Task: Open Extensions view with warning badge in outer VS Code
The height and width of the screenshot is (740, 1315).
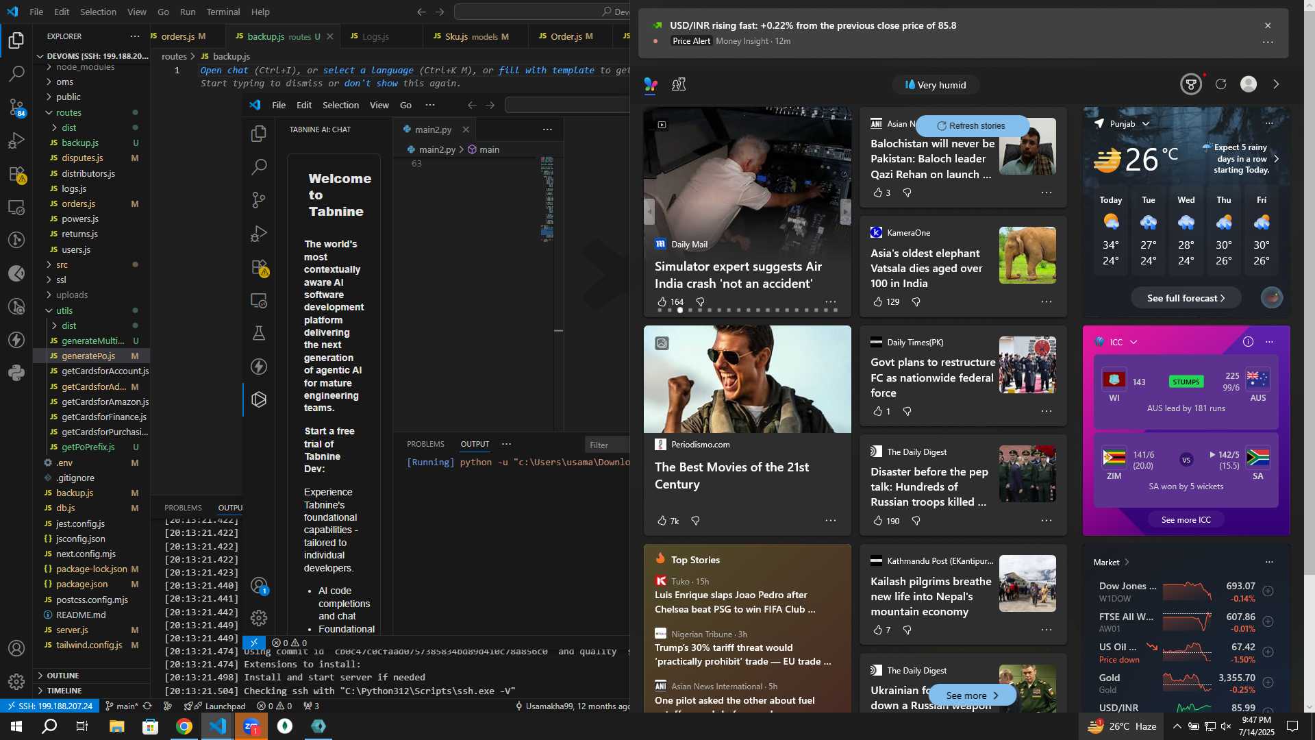Action: (x=16, y=174)
